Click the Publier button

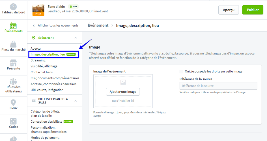253,10
